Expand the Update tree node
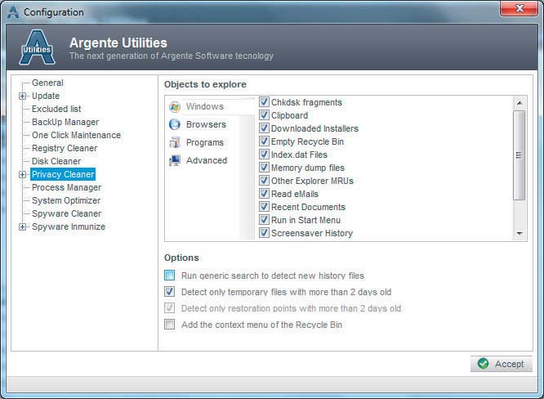Viewport: 544px width, 399px height. click(22, 96)
